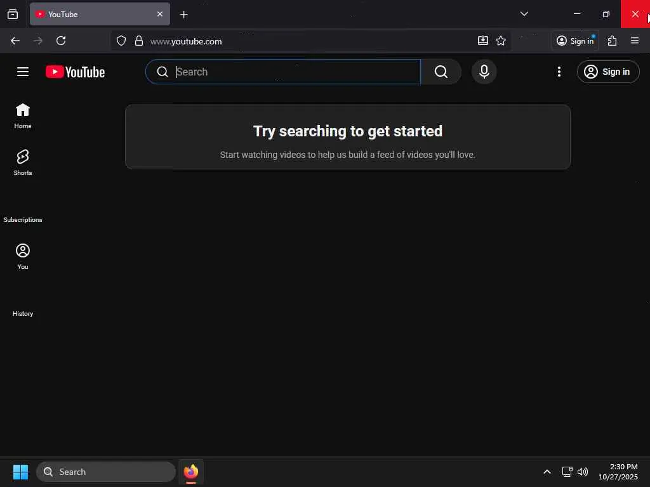650x487 pixels.
Task: Open tracking protection shield icon
Action: tap(121, 41)
